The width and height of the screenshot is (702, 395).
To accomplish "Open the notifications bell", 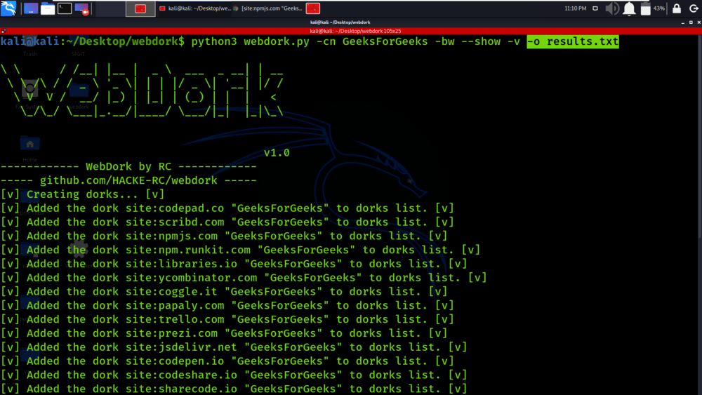I will click(629, 8).
